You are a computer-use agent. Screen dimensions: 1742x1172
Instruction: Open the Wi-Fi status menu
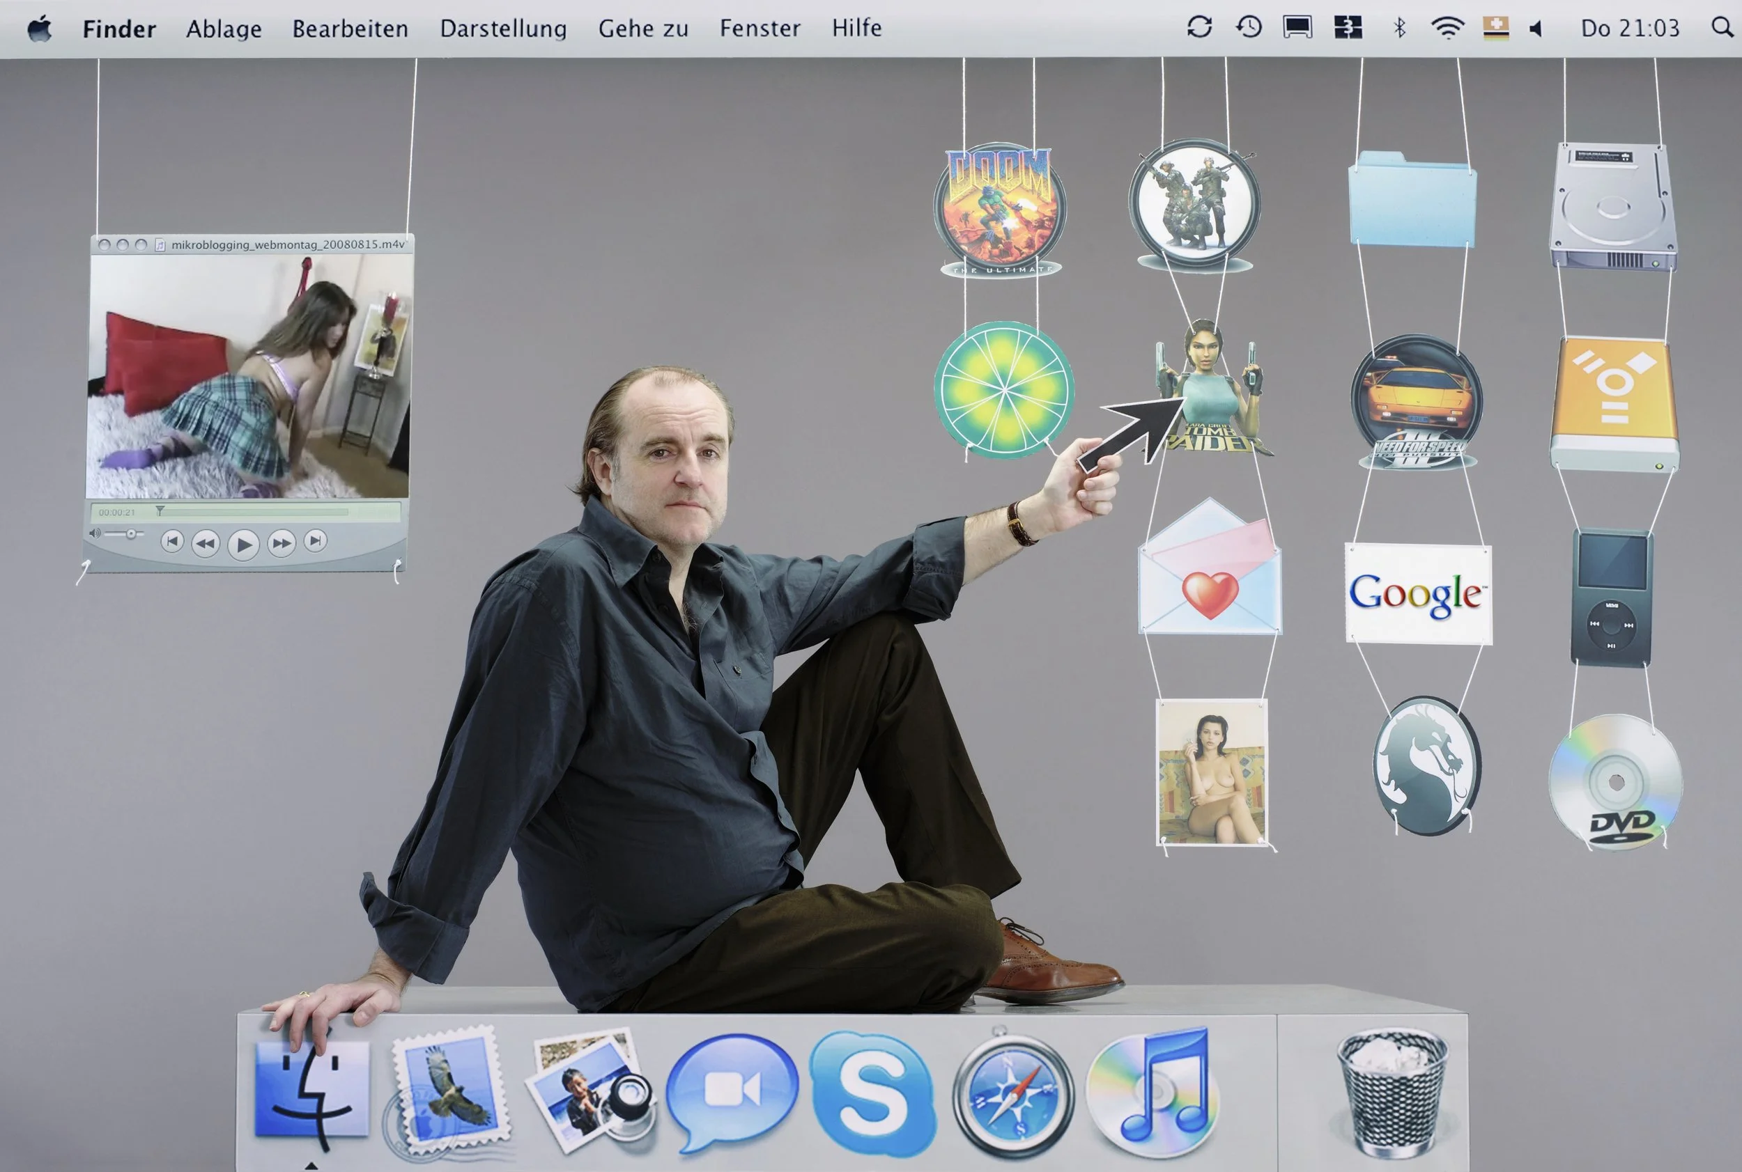click(1447, 28)
